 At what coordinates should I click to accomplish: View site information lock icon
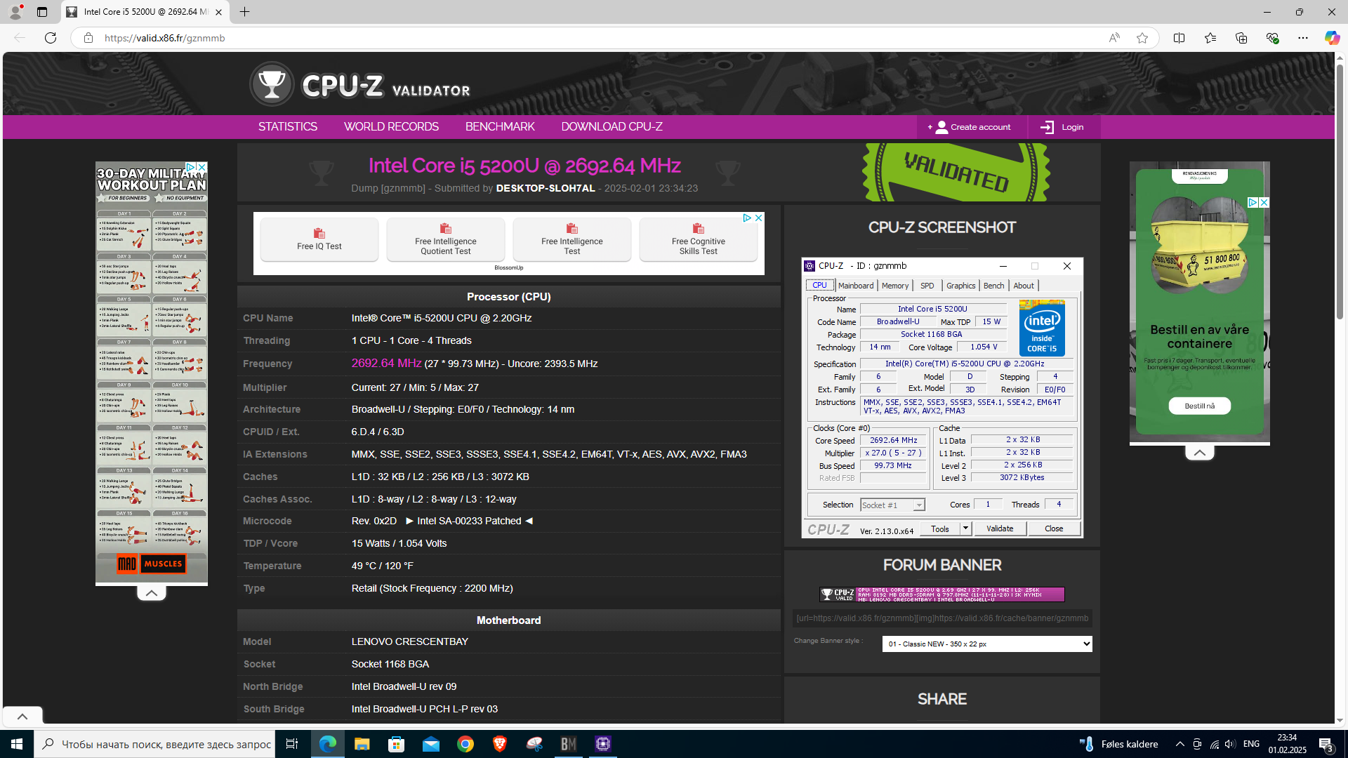[88, 38]
